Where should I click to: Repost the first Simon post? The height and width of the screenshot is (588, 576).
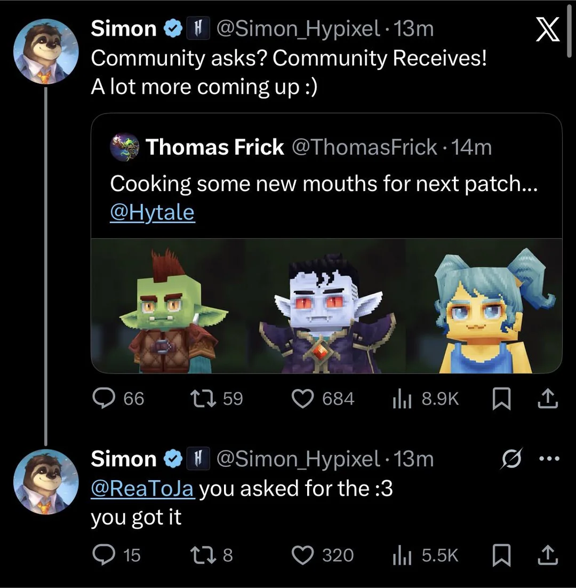203,399
